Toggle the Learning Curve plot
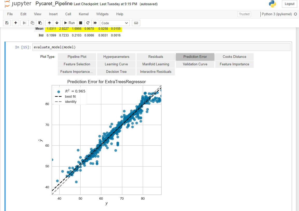The width and height of the screenshot is (299, 211). tap(116, 64)
